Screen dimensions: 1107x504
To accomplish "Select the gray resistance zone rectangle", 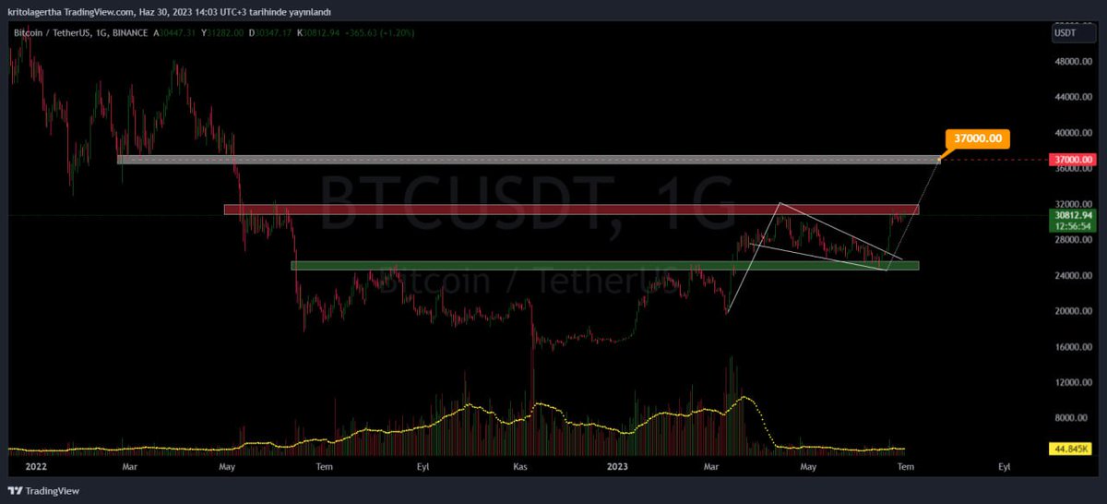I will pyautogui.click(x=529, y=160).
